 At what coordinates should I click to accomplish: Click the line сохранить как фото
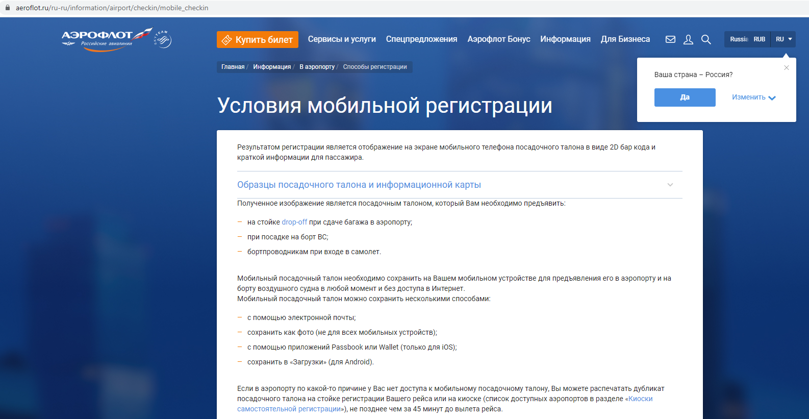(342, 332)
